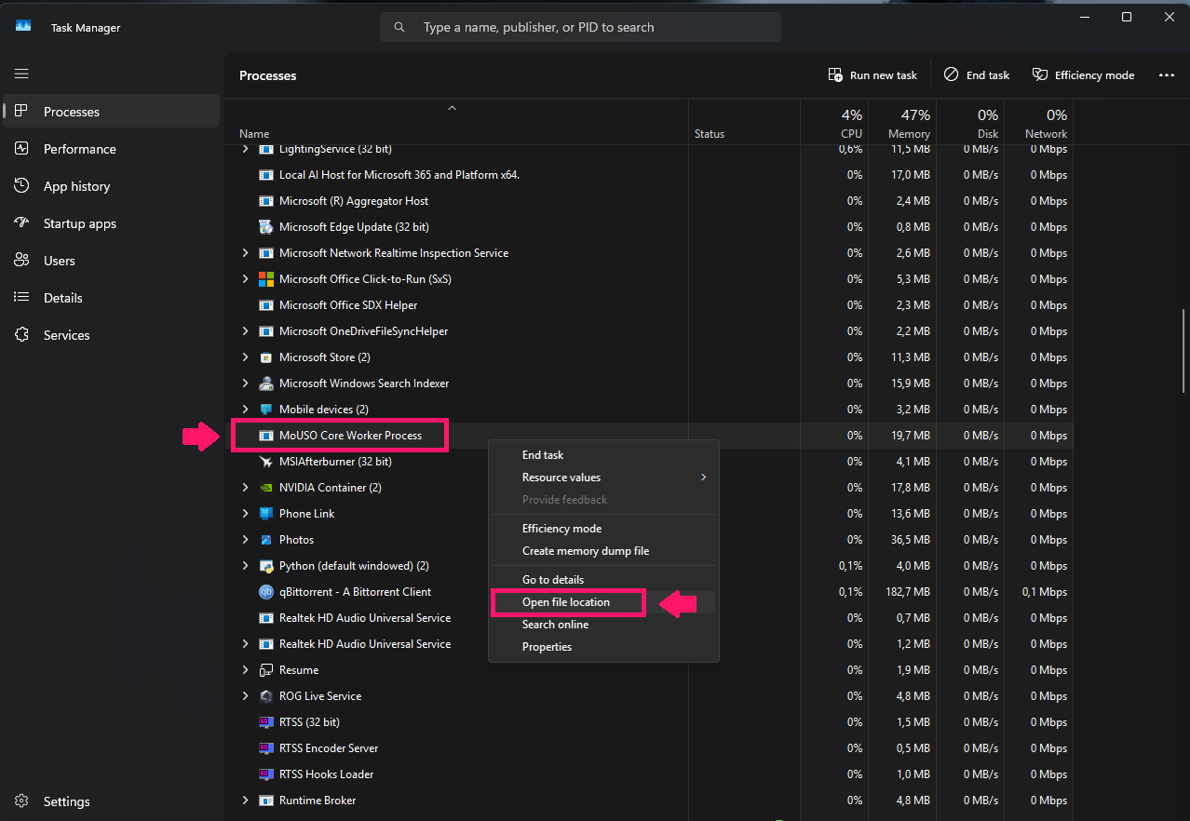
Task: Expand the Runtime Broker row
Action: pyautogui.click(x=245, y=801)
